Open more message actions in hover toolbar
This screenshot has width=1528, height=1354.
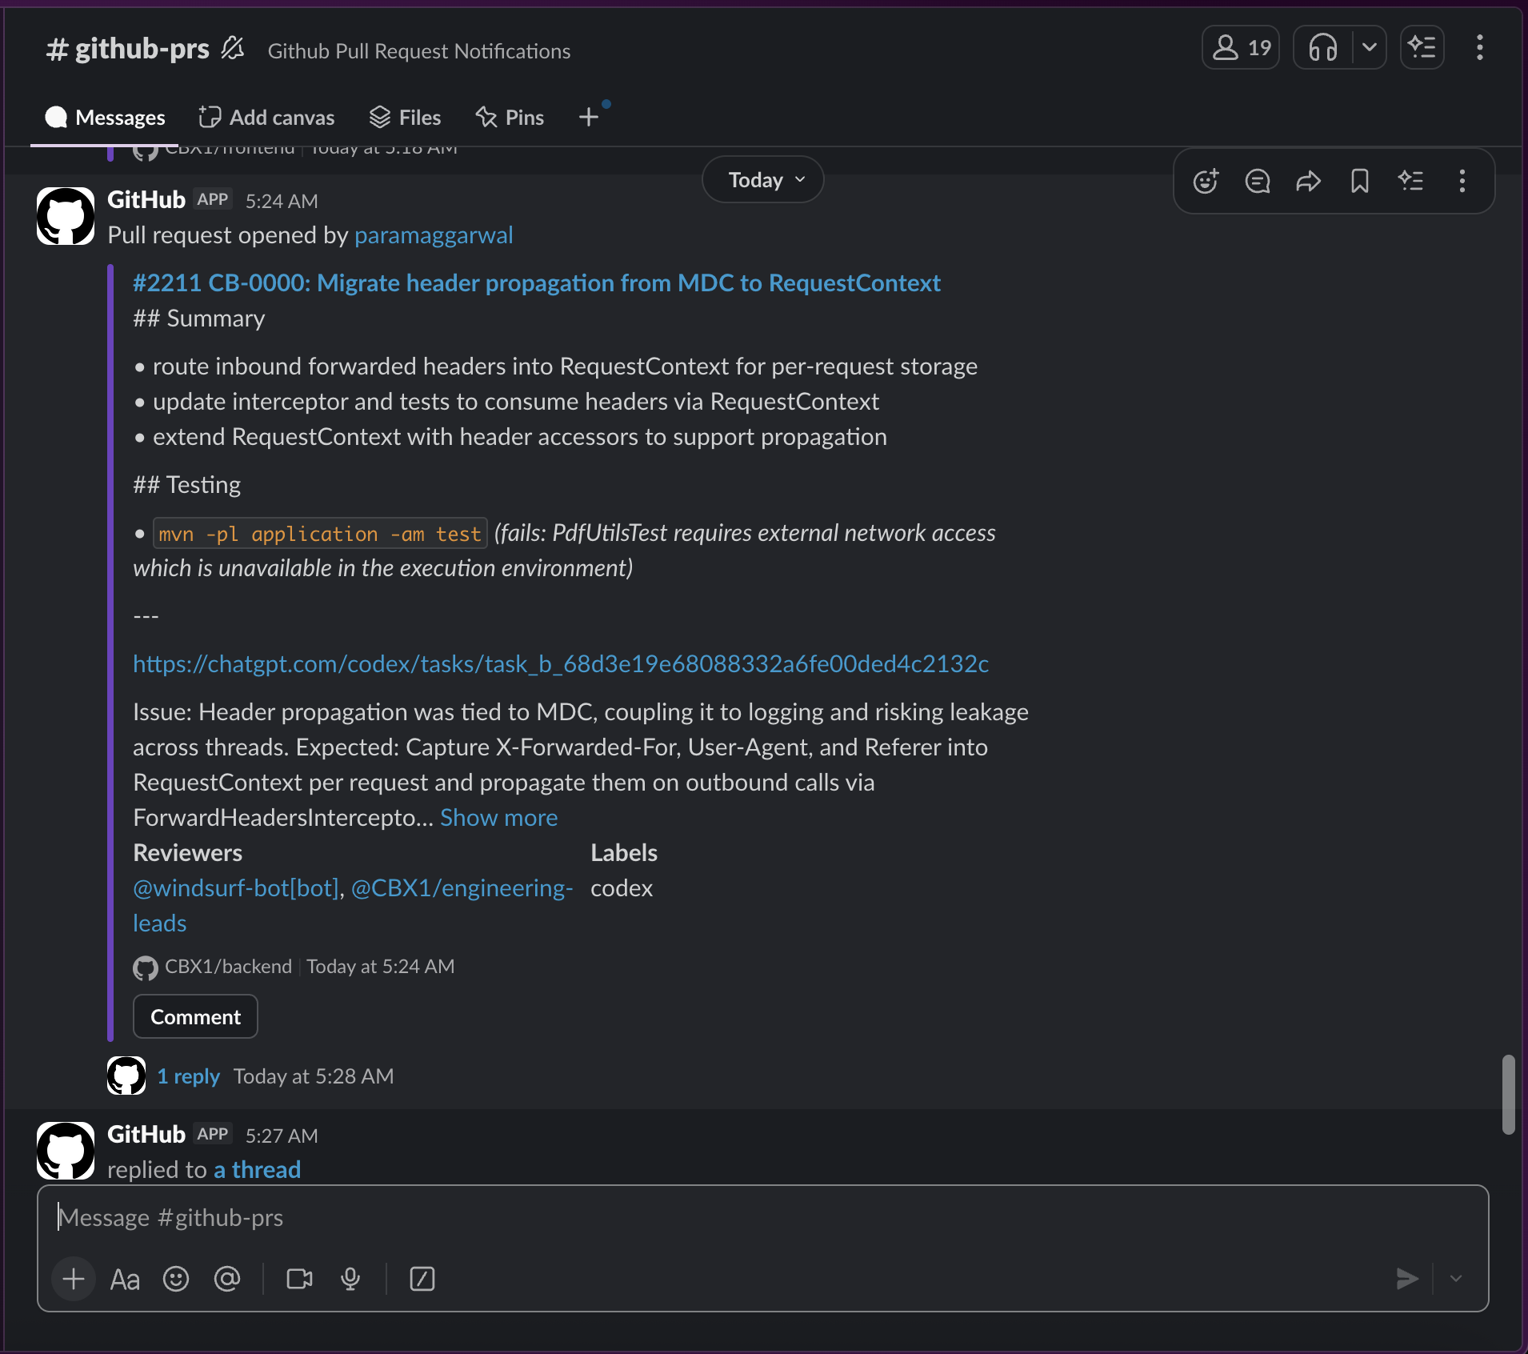tap(1462, 182)
